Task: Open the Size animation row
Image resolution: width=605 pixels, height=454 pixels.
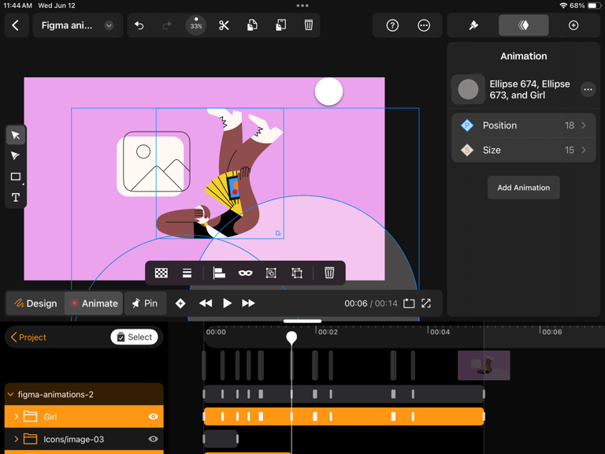Action: pyautogui.click(x=523, y=151)
